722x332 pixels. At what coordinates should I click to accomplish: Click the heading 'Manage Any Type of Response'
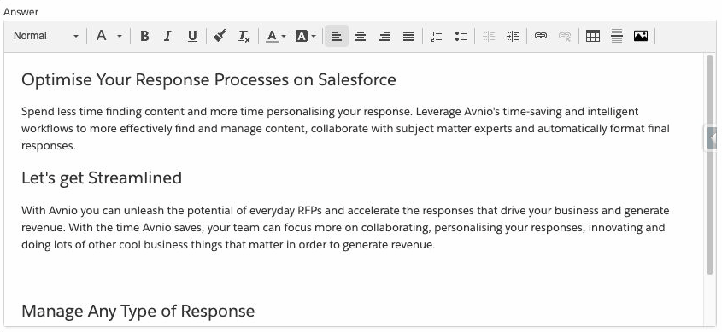click(x=138, y=312)
